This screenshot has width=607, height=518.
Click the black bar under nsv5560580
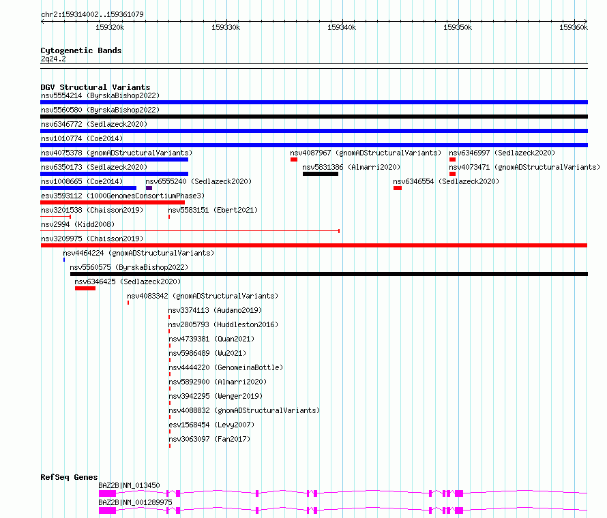314,117
